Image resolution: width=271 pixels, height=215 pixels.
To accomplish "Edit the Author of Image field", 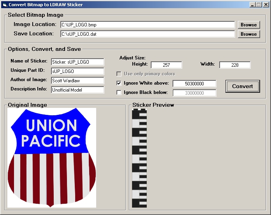I will (x=77, y=81).
